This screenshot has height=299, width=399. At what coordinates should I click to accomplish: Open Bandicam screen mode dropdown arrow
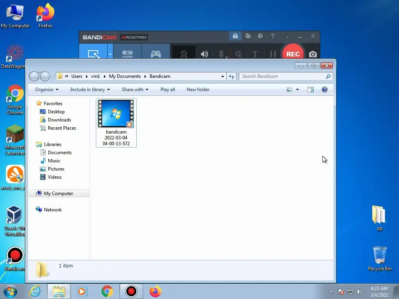coord(110,54)
